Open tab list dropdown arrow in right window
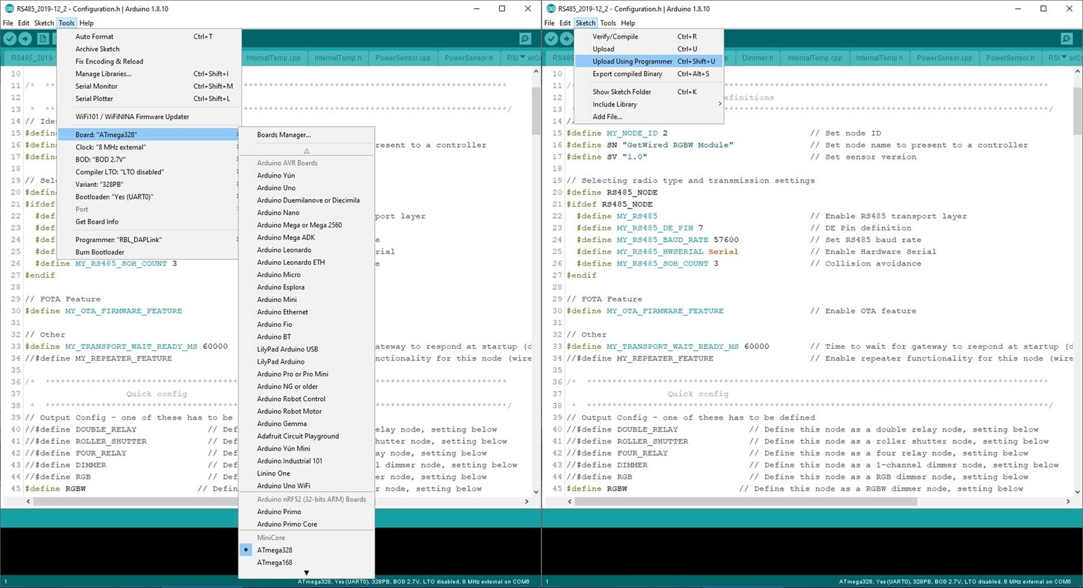The image size is (1083, 588). (1064, 57)
